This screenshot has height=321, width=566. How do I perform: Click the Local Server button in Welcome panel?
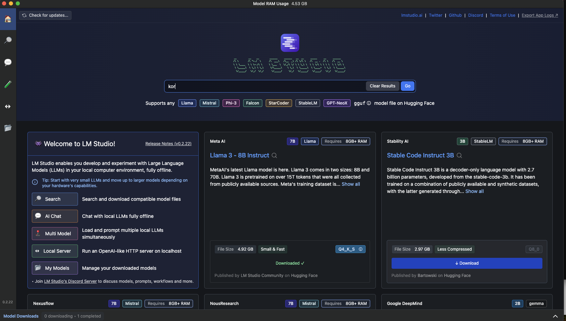point(55,251)
